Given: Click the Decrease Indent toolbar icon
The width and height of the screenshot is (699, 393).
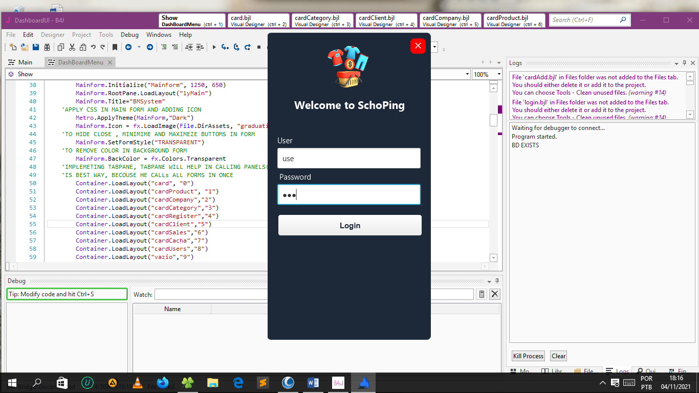Looking at the screenshot, I should click(189, 47).
